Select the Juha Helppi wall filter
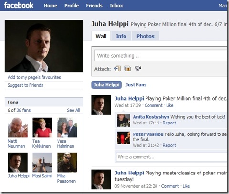 (106, 85)
